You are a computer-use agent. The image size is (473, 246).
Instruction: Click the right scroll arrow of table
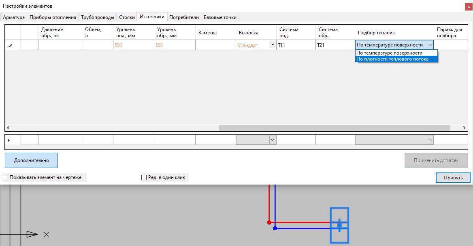pos(464,128)
